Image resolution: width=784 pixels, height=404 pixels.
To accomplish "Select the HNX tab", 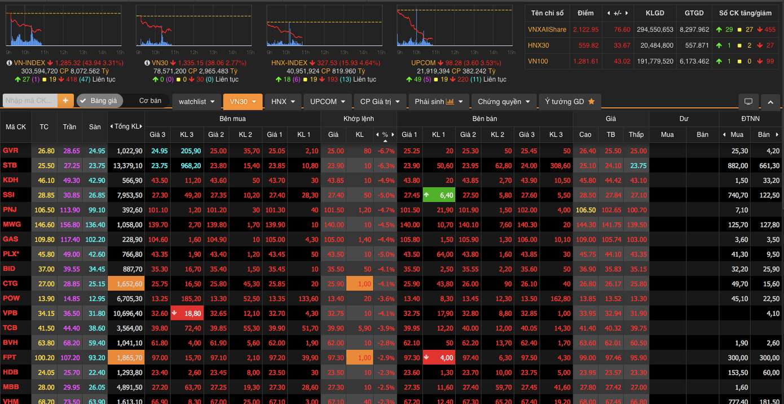I will coord(283,102).
